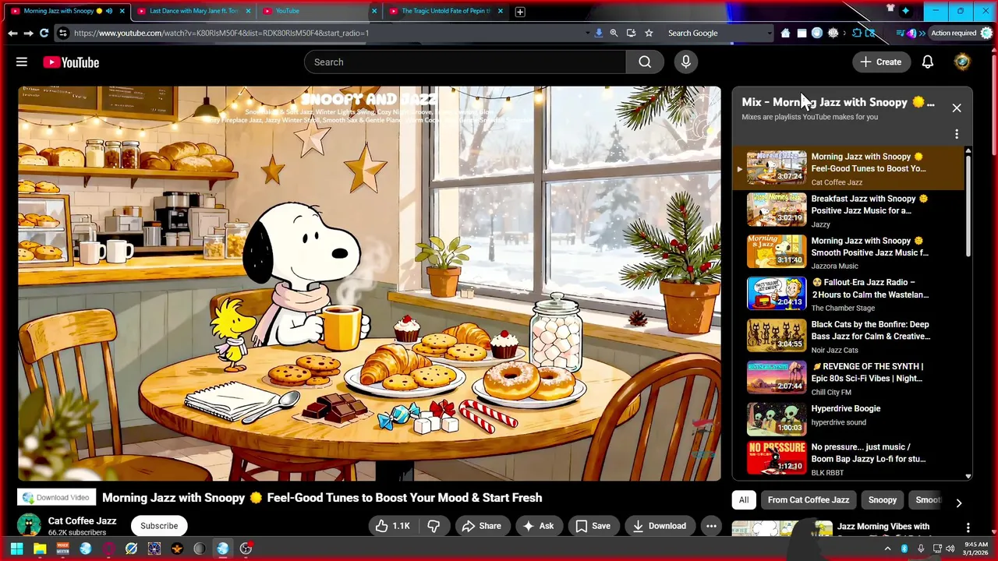Click inside the YouTube search field
The width and height of the screenshot is (998, 561).
465,62
